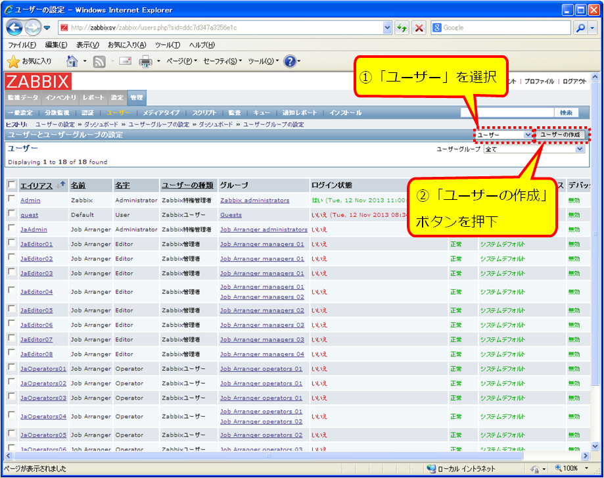Tick the JaEditor01 row checkbox
The image size is (604, 478).
tap(12, 243)
